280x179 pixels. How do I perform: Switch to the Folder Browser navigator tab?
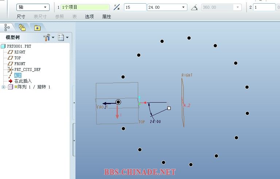coord(22,27)
